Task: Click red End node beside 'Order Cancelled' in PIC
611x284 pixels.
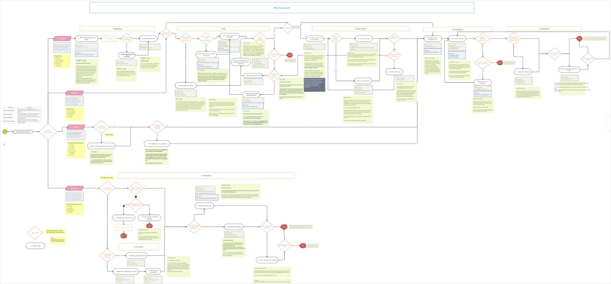Action: (x=290, y=55)
